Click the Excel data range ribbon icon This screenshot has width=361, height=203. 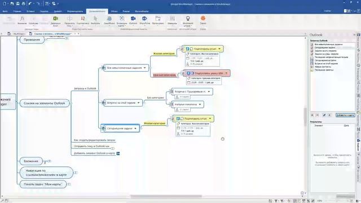tap(55, 19)
